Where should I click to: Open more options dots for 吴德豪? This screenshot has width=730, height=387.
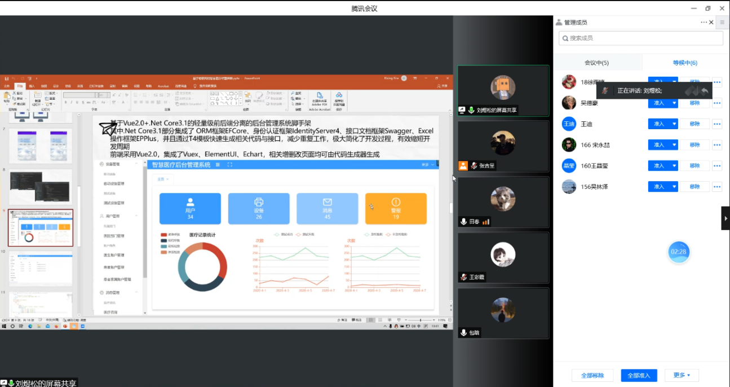click(717, 103)
